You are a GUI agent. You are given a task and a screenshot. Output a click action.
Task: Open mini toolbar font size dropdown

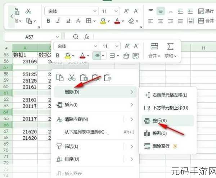pyautogui.click(x=117, y=46)
